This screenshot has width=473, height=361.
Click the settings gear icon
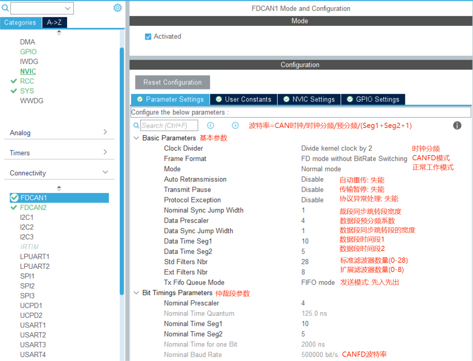pyautogui.click(x=118, y=8)
